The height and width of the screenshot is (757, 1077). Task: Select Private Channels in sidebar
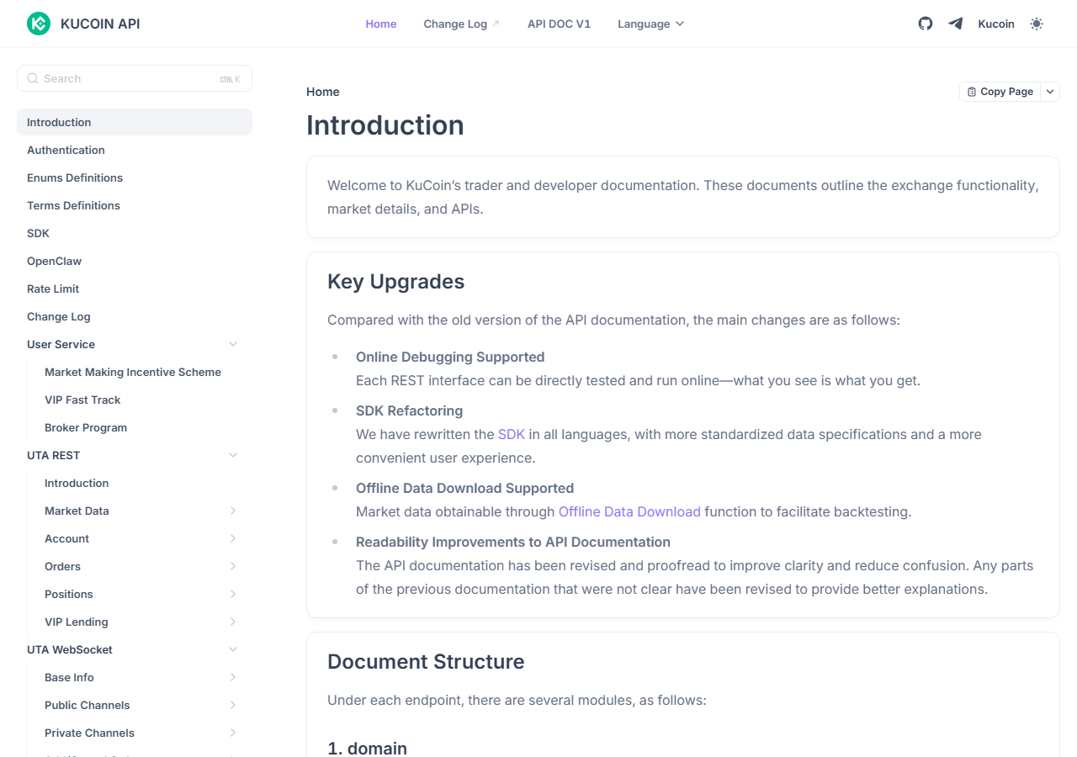coord(89,733)
